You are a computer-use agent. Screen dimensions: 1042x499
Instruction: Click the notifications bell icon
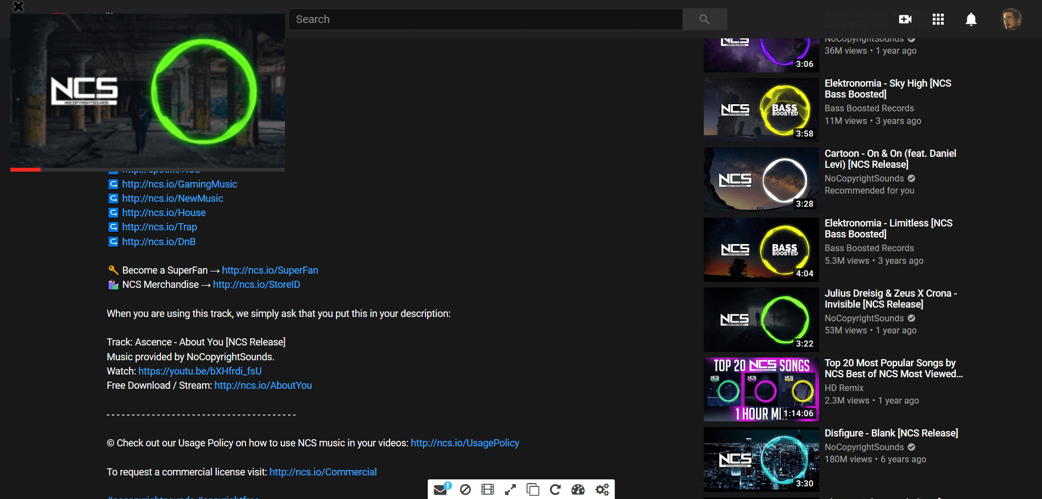[971, 19]
